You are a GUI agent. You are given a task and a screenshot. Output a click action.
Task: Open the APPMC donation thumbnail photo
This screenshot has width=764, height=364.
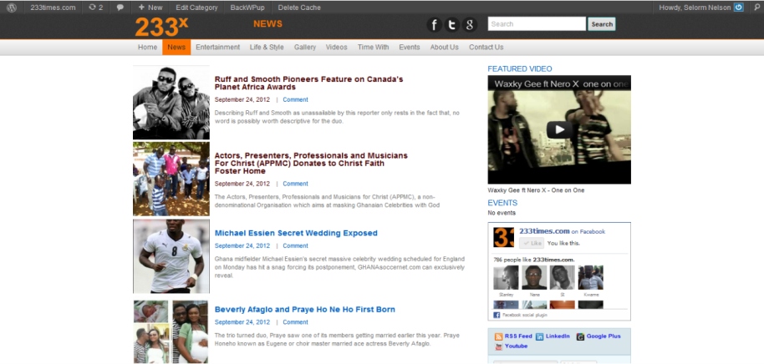[171, 179]
